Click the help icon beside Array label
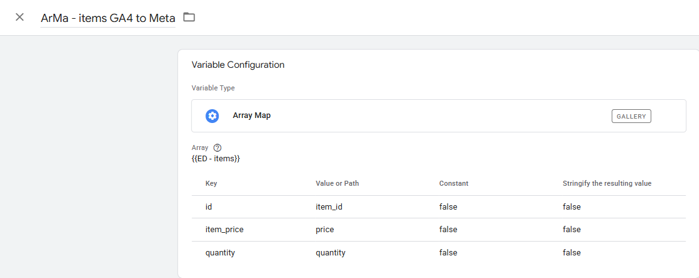This screenshot has width=699, height=278. [x=217, y=147]
